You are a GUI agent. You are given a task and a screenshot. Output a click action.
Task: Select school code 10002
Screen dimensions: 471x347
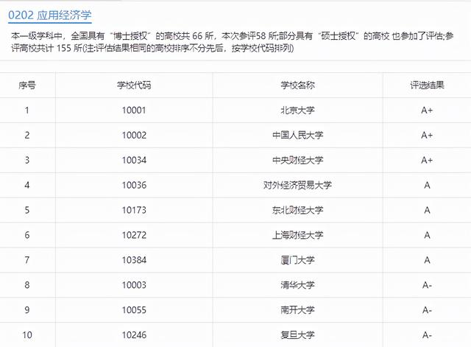coord(134,136)
